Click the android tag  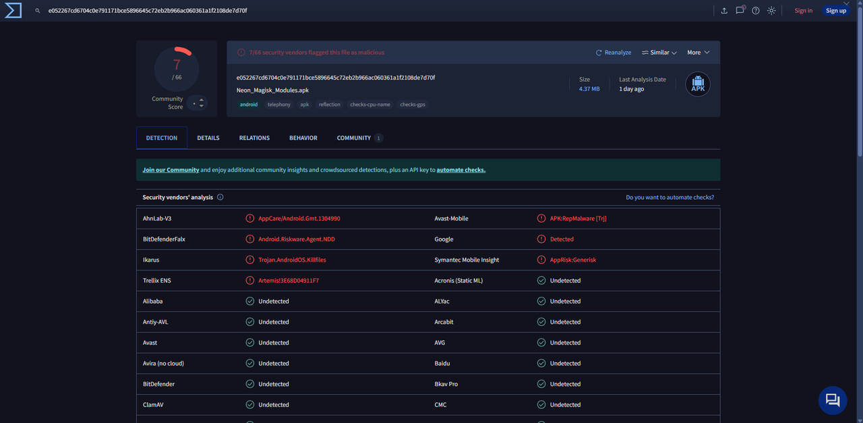pos(249,105)
